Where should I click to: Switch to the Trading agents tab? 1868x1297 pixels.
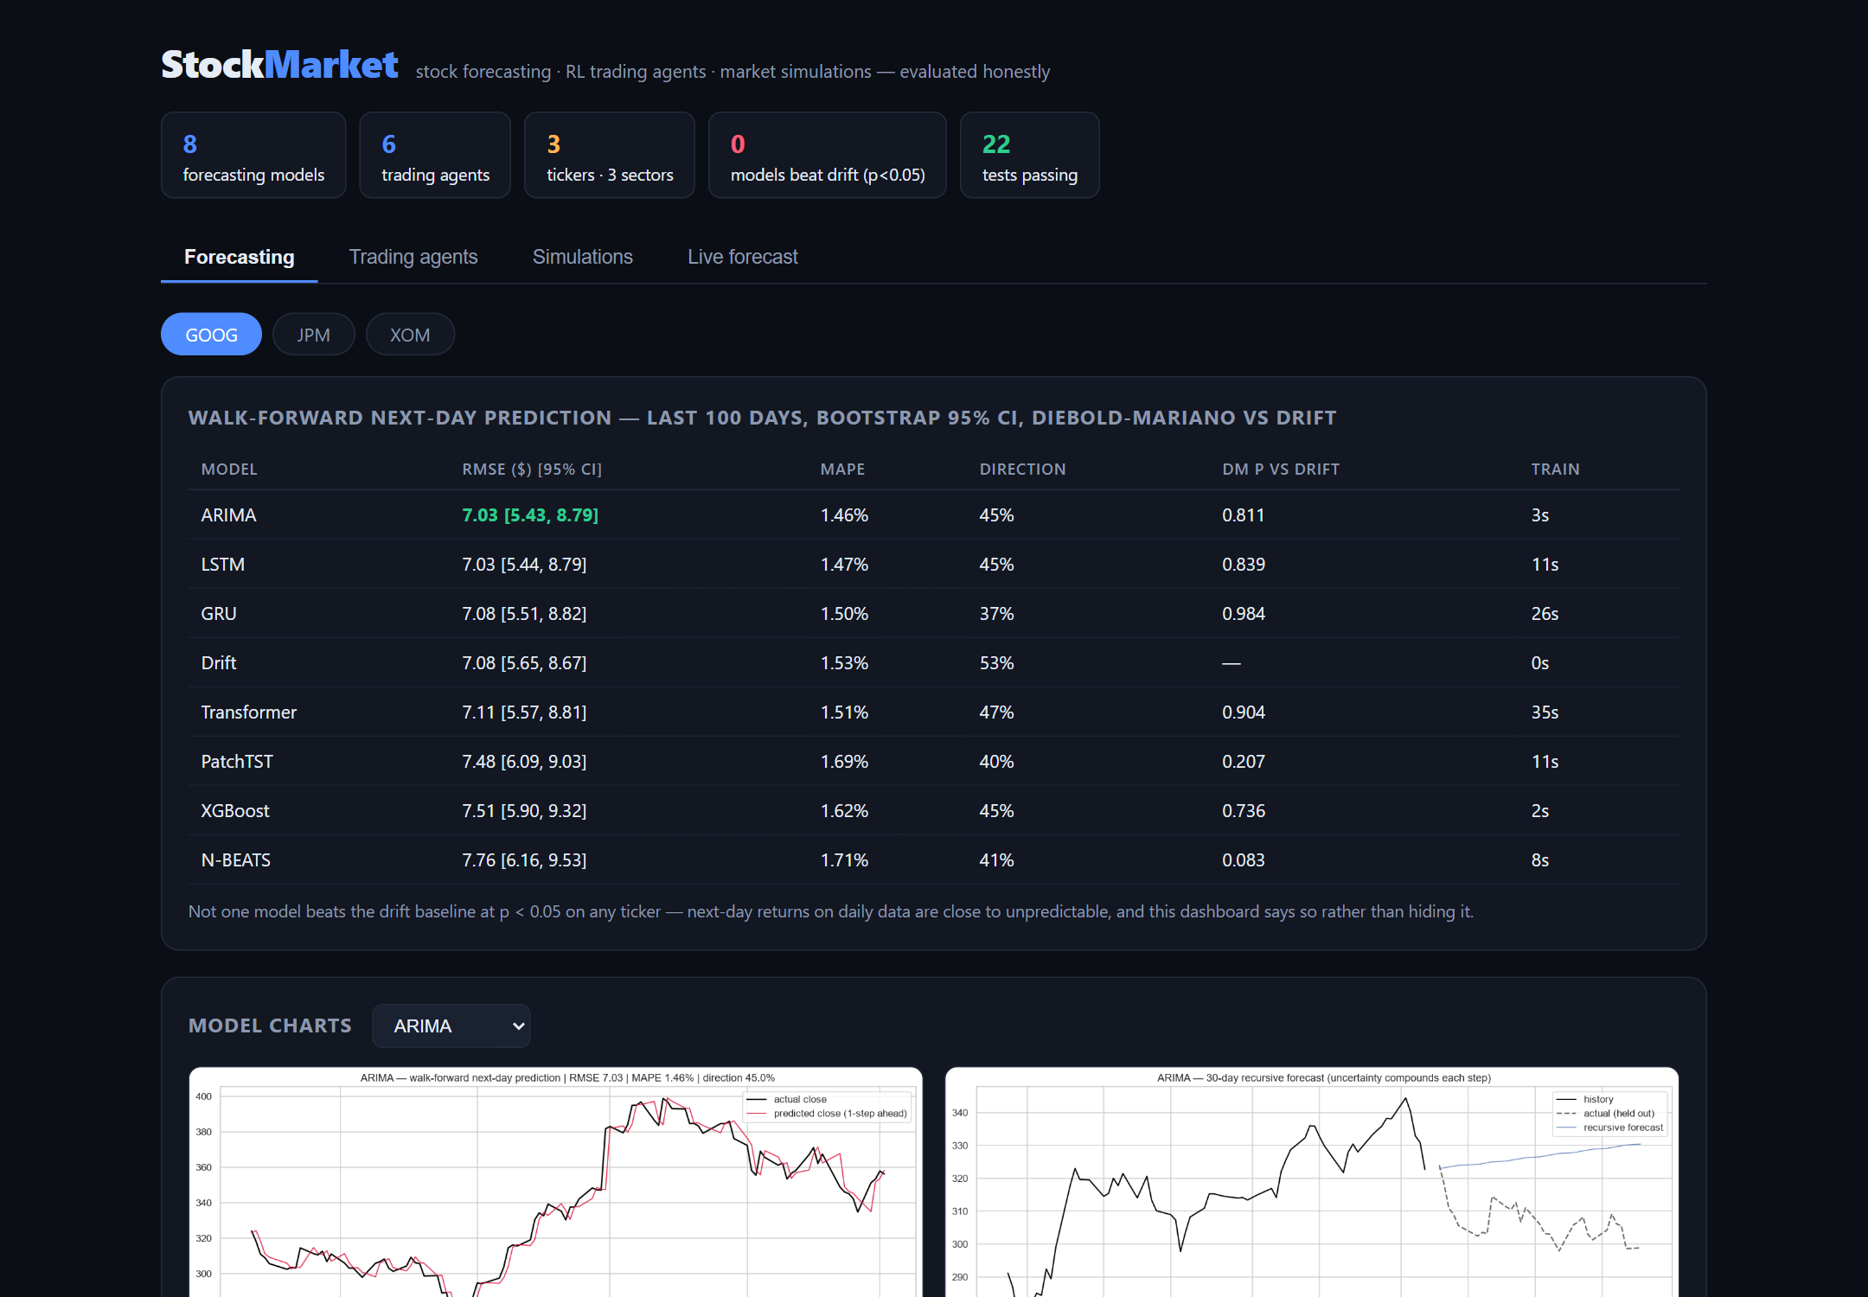[413, 257]
